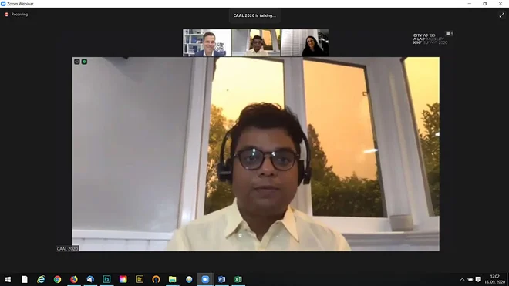Click the green encryption shield icon

84,62
